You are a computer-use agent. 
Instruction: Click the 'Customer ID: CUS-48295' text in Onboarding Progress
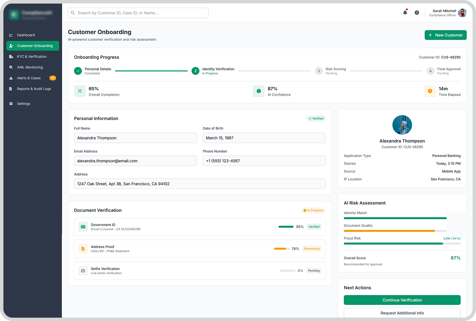[x=440, y=57]
